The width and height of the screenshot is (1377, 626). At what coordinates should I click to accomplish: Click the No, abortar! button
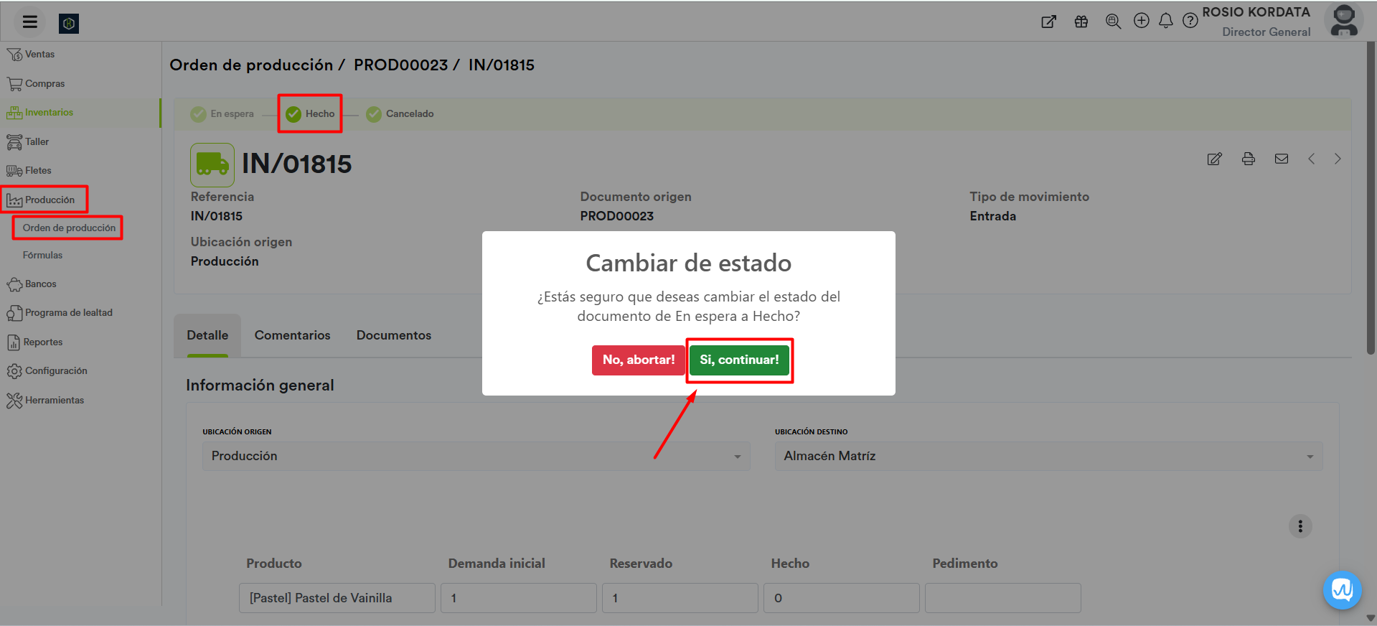pyautogui.click(x=638, y=360)
